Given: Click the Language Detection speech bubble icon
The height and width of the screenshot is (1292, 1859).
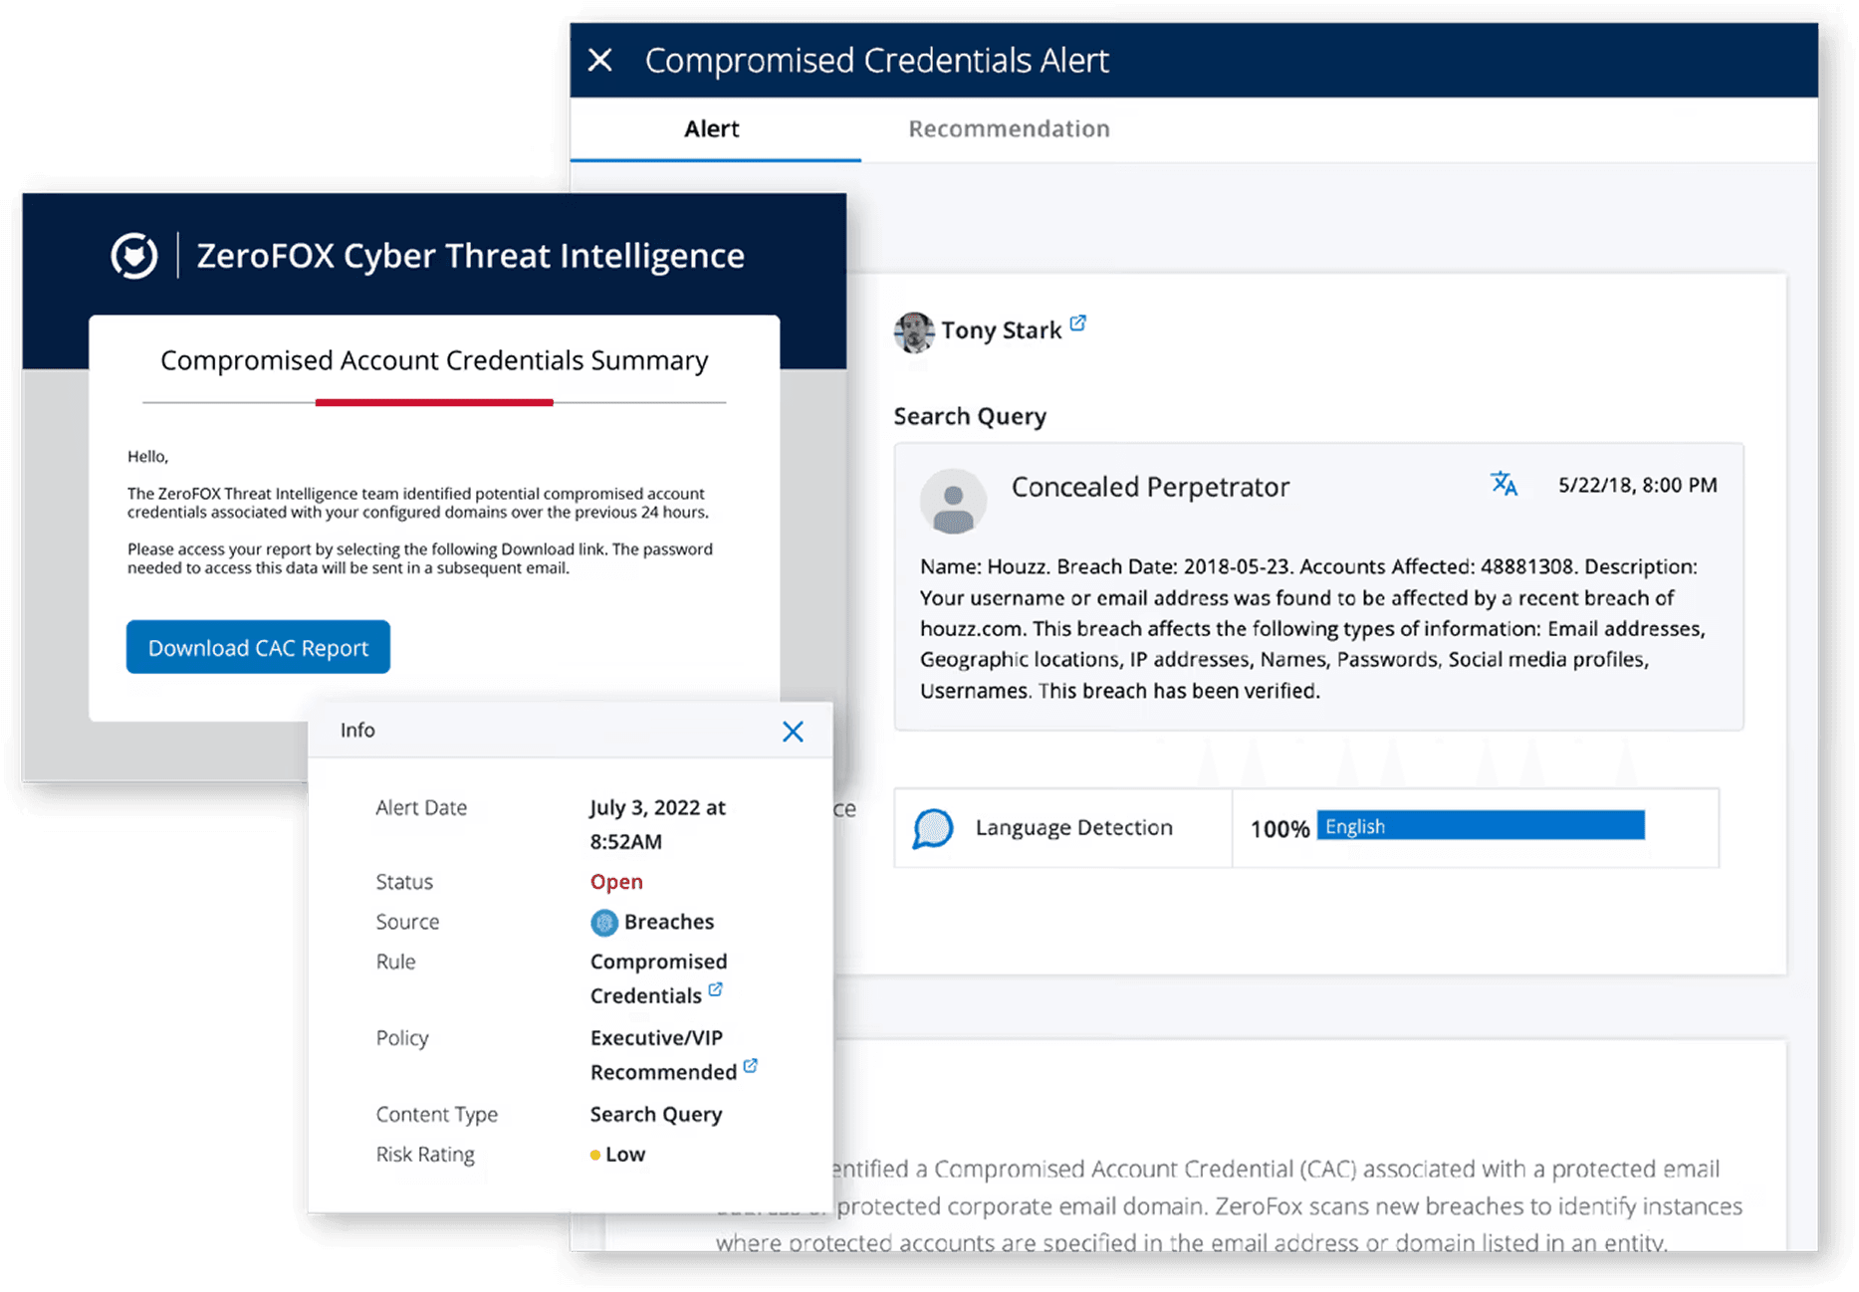Looking at the screenshot, I should point(933,828).
